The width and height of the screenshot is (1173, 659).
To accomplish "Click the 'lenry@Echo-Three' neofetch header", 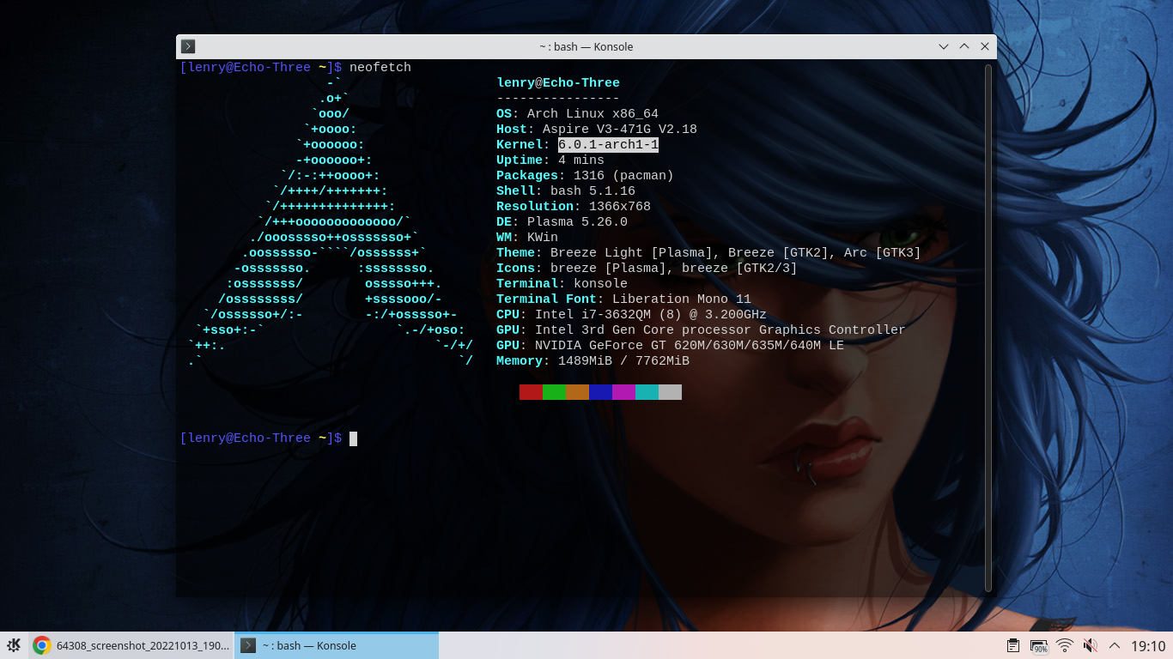I will (x=558, y=83).
